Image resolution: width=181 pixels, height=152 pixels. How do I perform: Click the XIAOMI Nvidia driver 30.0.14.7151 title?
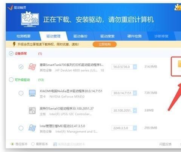[x=71, y=91]
